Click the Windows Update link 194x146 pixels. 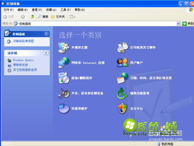pos(23,60)
